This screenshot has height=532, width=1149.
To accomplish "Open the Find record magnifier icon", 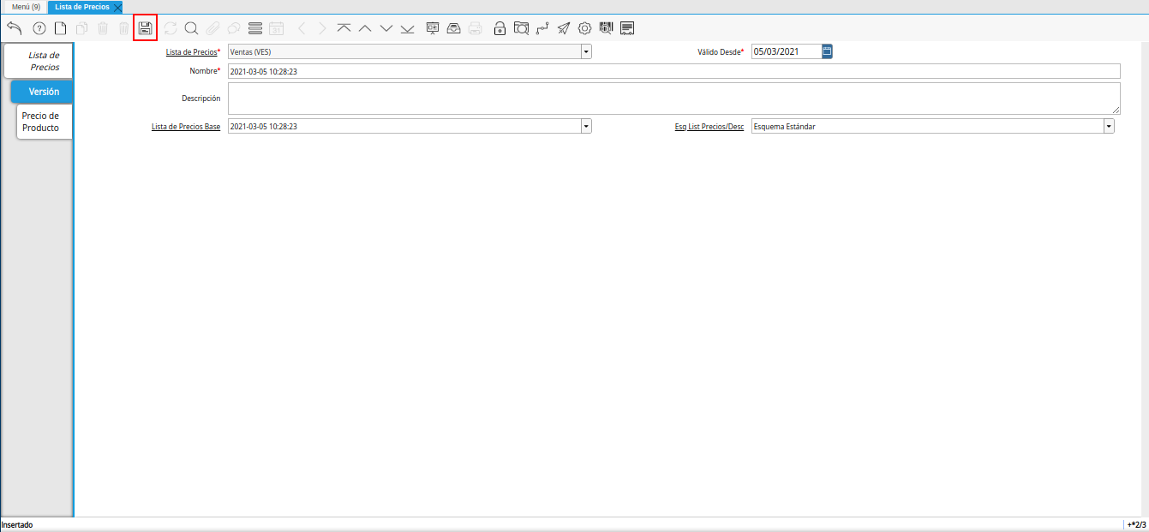I will click(191, 28).
